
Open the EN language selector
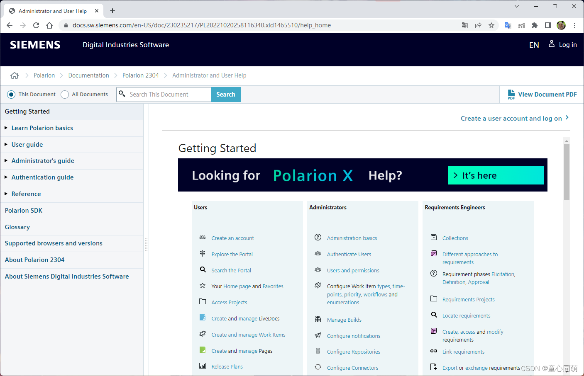pyautogui.click(x=534, y=45)
